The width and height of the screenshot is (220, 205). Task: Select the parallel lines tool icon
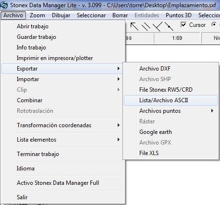[146, 26]
